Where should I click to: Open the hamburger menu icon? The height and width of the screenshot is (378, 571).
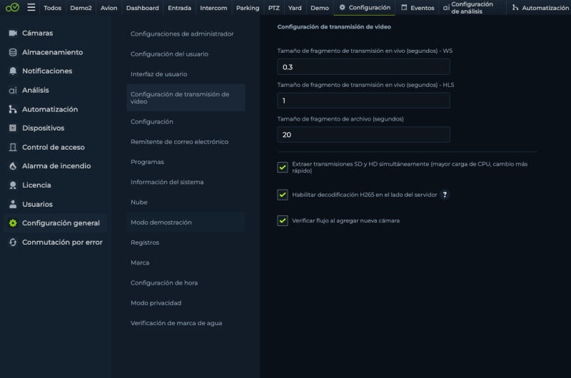(x=31, y=7)
